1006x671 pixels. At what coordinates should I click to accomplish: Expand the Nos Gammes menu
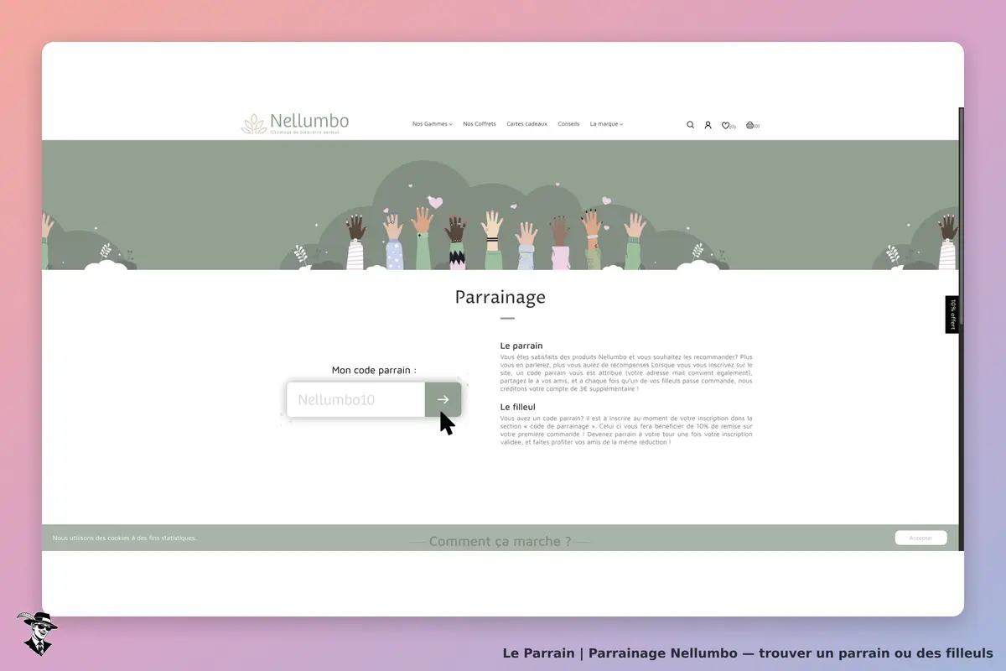(433, 124)
